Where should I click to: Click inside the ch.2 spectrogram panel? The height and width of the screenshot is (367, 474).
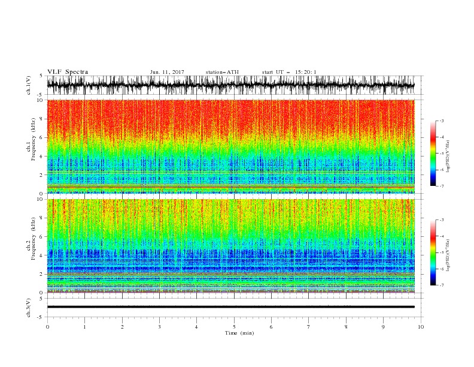point(230,246)
